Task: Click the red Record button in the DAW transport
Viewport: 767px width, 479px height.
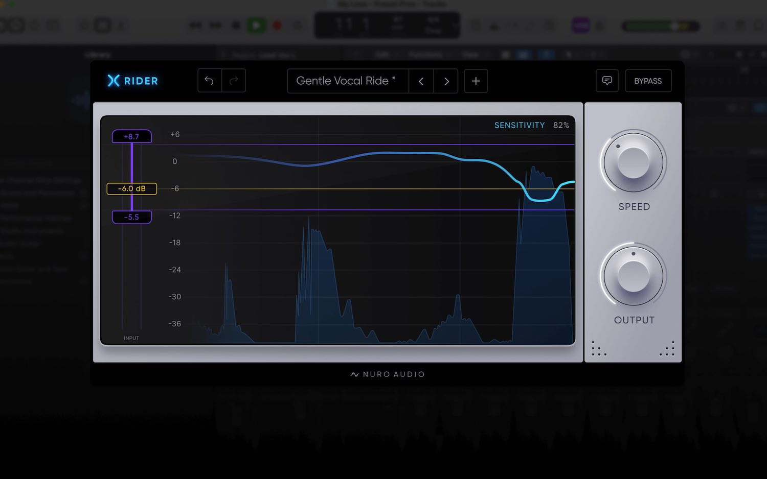Action: click(277, 25)
